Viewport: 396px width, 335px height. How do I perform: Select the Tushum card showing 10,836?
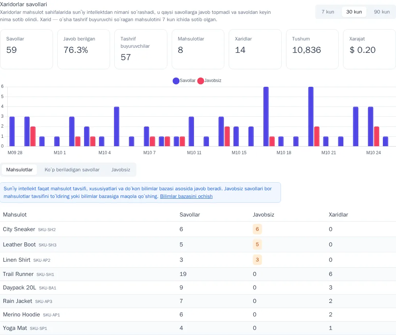coord(312,49)
